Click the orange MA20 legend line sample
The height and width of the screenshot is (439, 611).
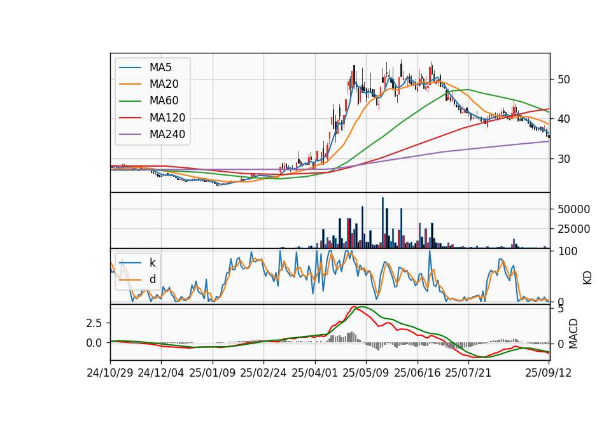coord(130,84)
